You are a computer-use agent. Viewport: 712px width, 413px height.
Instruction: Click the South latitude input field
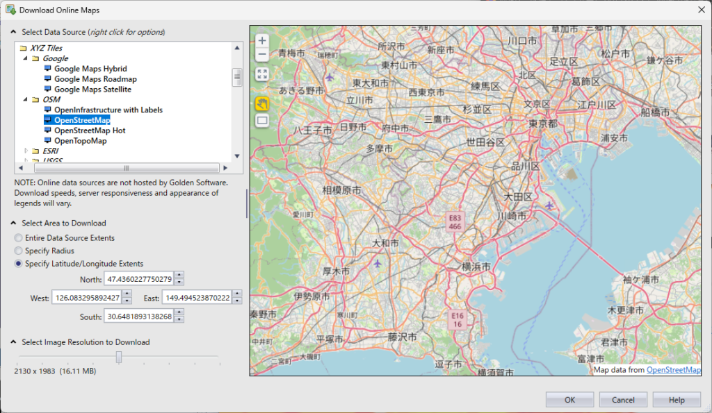pyautogui.click(x=139, y=317)
